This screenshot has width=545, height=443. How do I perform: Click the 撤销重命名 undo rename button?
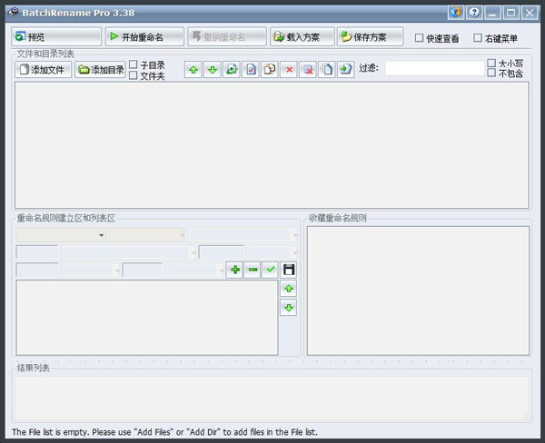point(227,36)
